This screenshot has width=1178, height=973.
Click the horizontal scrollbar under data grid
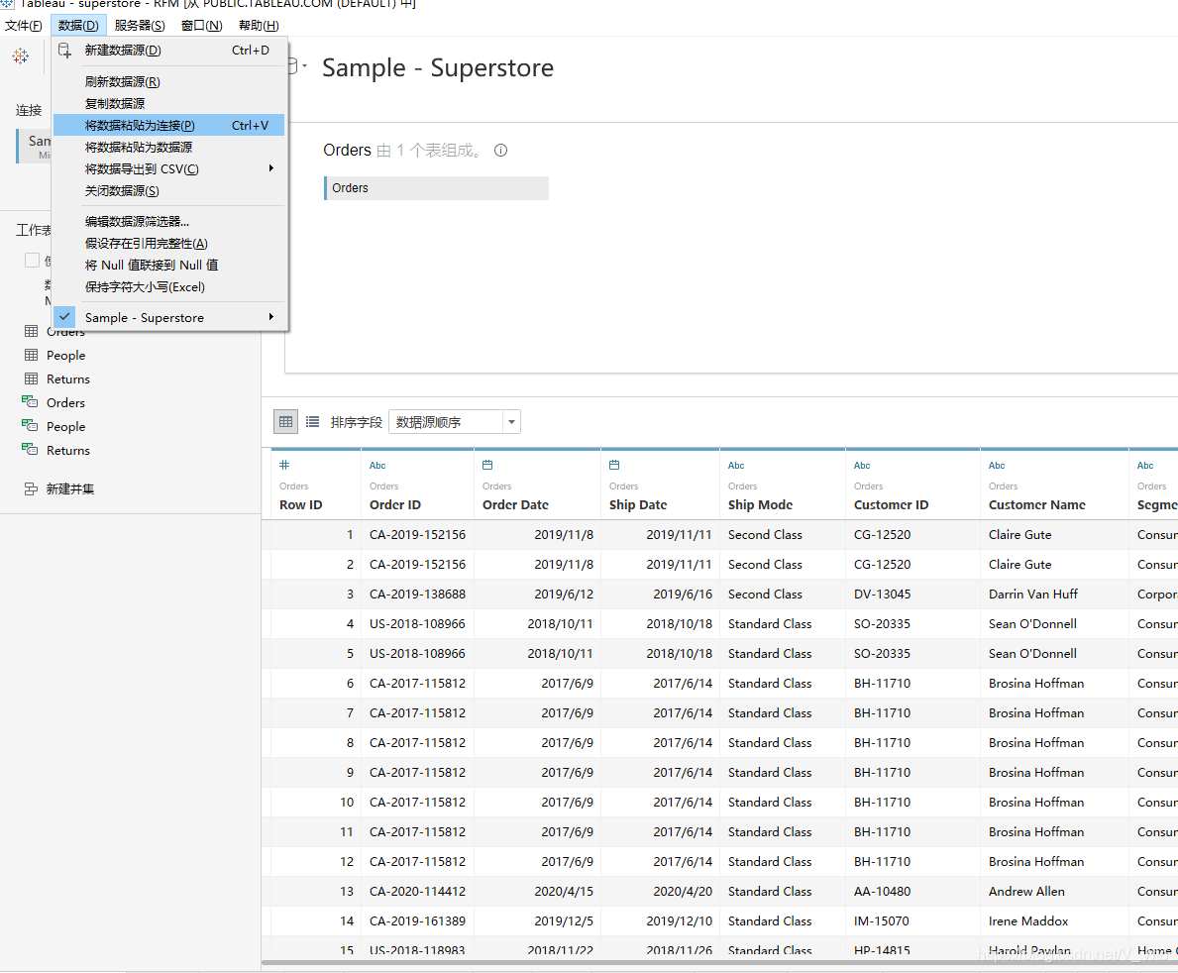coord(719,962)
